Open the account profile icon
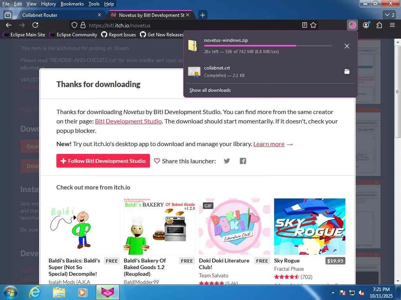Image resolution: width=401 pixels, height=300 pixels. click(x=366, y=25)
